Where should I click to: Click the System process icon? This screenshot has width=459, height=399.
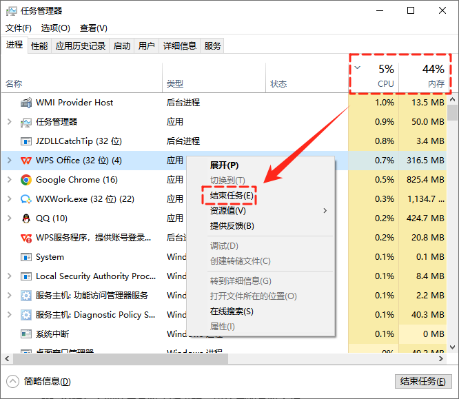click(x=26, y=257)
